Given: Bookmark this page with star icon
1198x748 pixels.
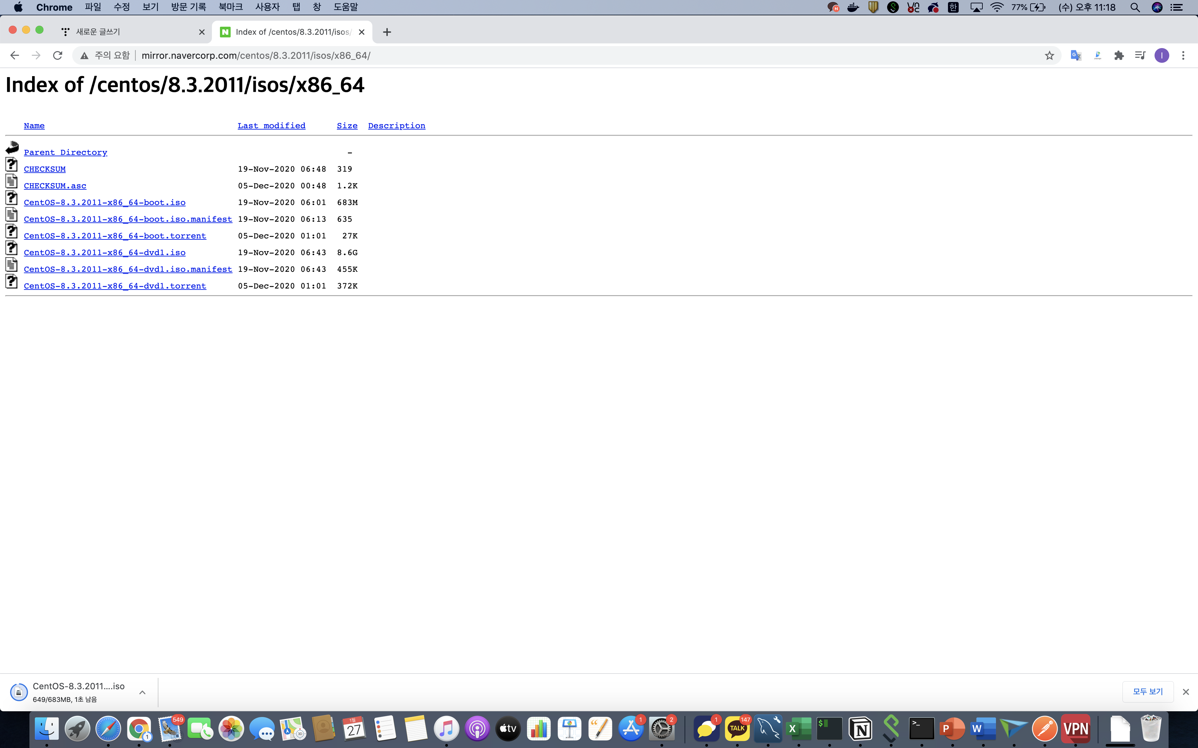Looking at the screenshot, I should tap(1049, 55).
